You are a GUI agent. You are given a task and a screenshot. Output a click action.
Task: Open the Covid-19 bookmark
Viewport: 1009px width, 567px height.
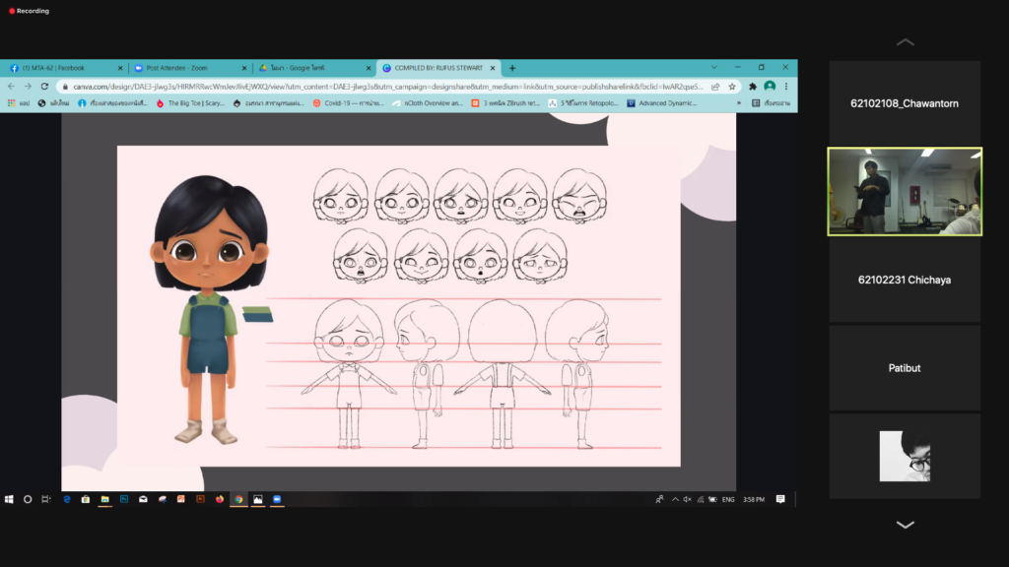pyautogui.click(x=348, y=102)
